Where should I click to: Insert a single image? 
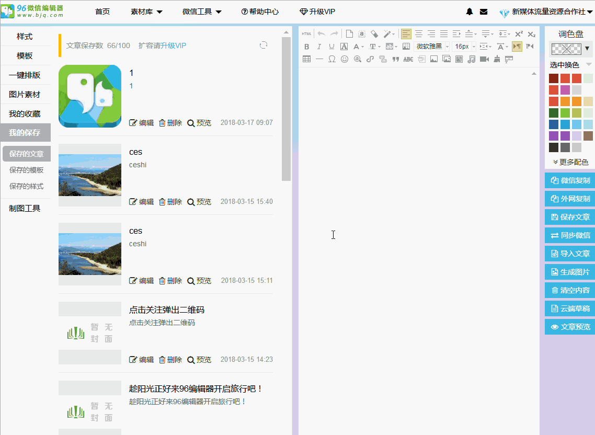[x=434, y=59]
